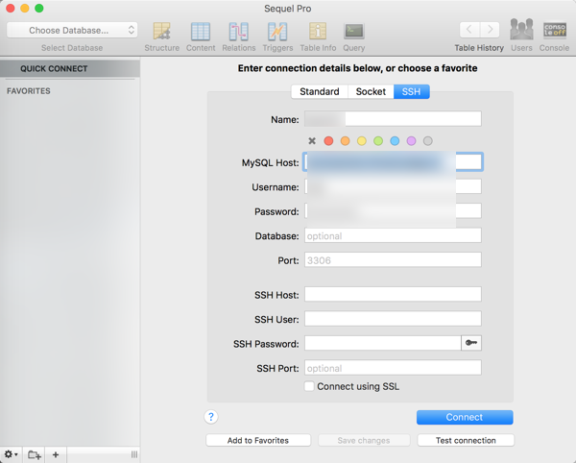This screenshot has height=463, width=576.
Task: Select QUICK CONNECT in the sidebar
Action: [70, 69]
